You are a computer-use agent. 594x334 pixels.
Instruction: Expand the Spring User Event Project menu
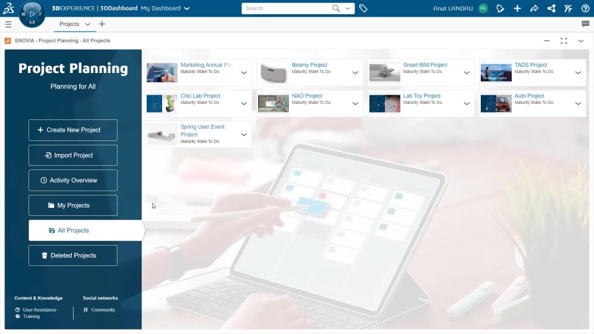(x=244, y=134)
